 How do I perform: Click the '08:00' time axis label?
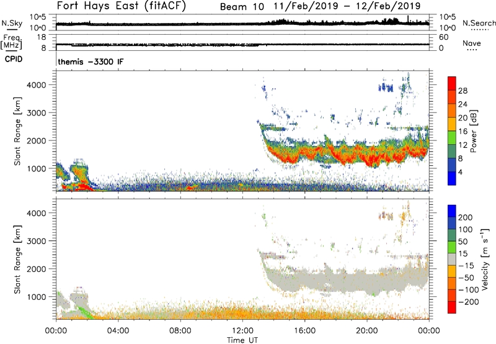[180, 331]
